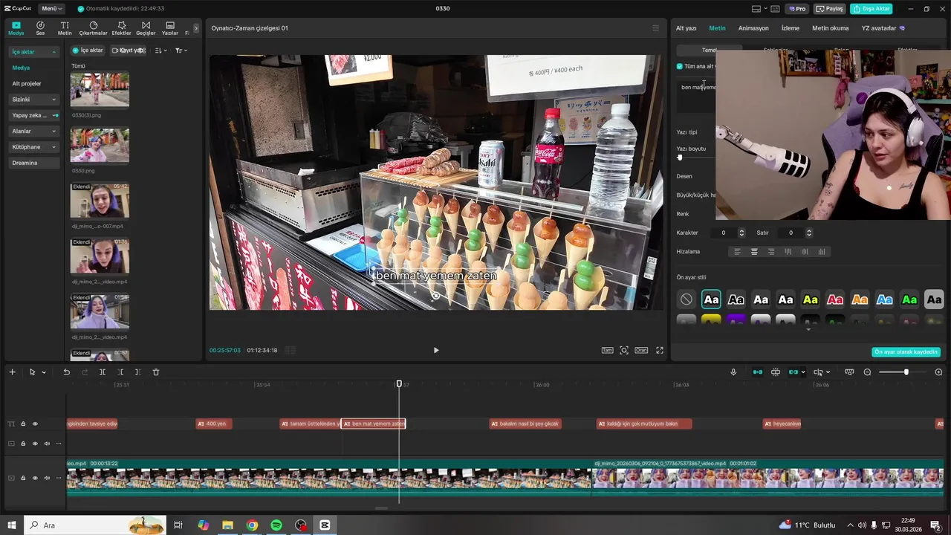The height and width of the screenshot is (535, 951).
Task: Switch to the Animasyon tab
Action: tap(753, 28)
